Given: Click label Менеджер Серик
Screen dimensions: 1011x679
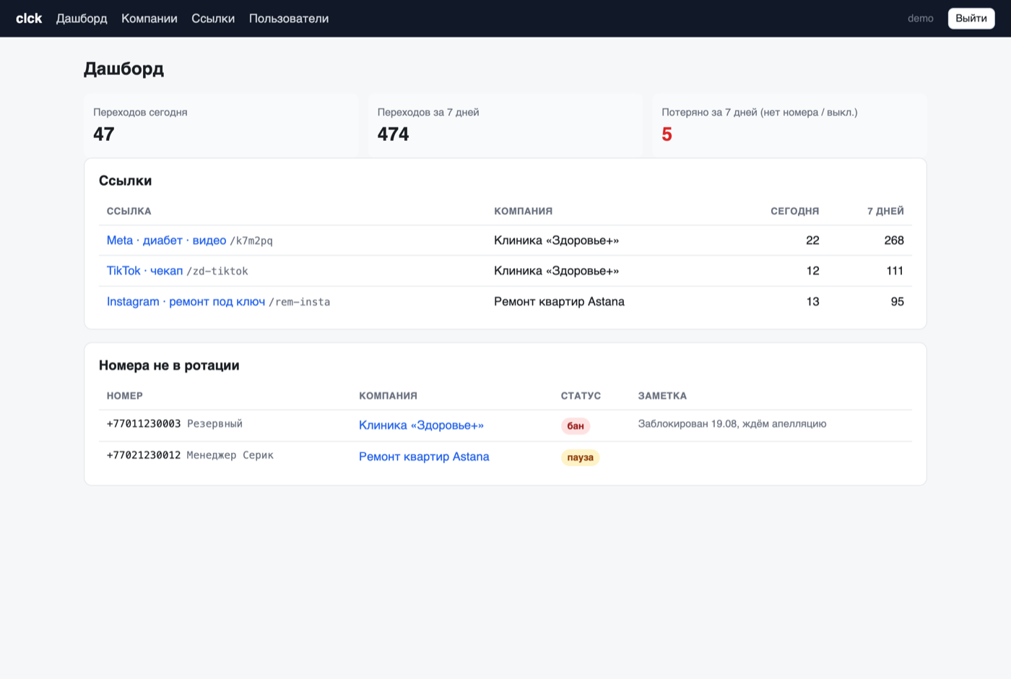Looking at the screenshot, I should [x=230, y=455].
